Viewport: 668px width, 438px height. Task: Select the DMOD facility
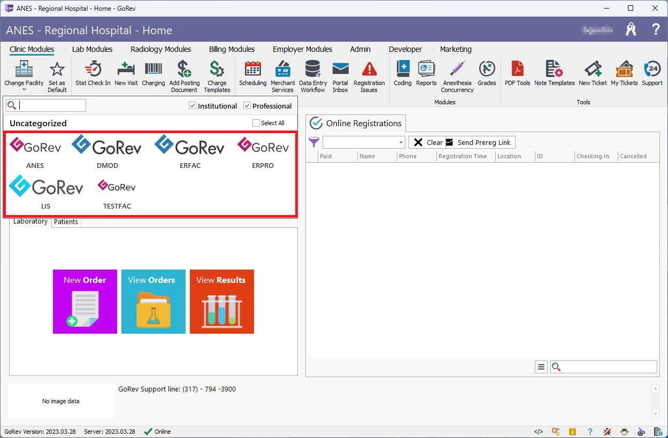point(107,152)
